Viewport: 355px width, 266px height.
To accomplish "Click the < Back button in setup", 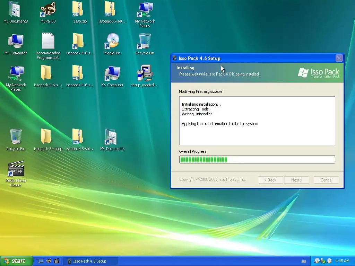I will click(270, 180).
